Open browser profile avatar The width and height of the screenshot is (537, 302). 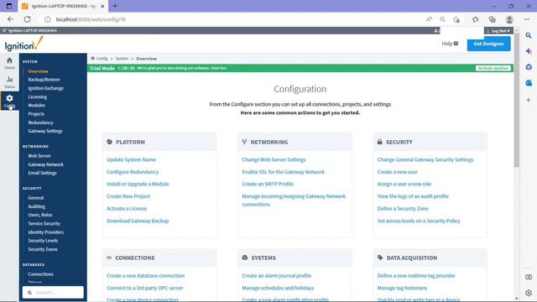[x=509, y=19]
